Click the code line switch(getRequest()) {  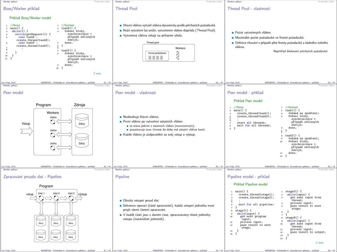click(33, 34)
